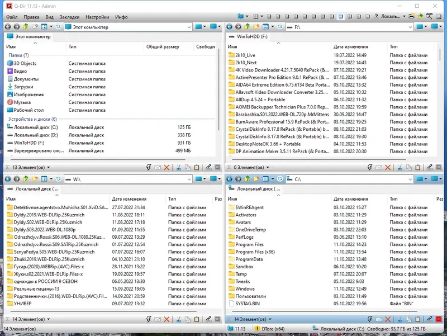The image size is (447, 336).
Task: Open the 0 Элемент(ов) dropdown arrow
Action: pyautogui.click(x=268, y=167)
